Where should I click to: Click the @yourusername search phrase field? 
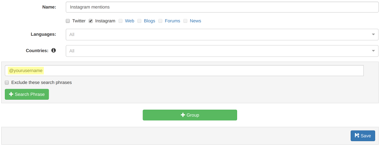[x=184, y=70]
